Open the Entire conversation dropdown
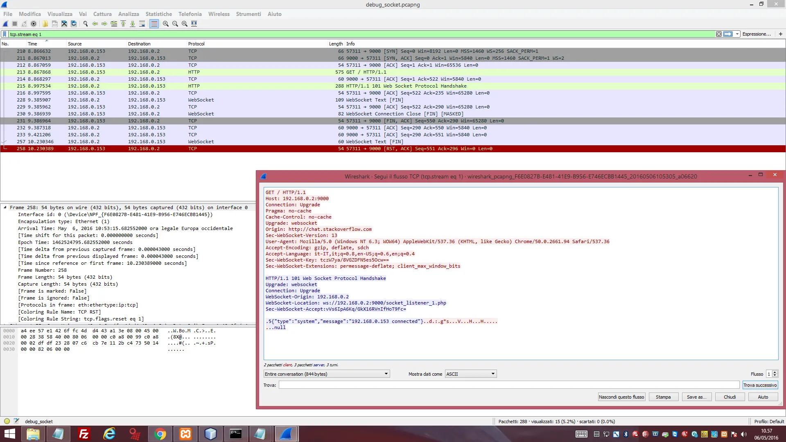786x442 pixels. 326,374
